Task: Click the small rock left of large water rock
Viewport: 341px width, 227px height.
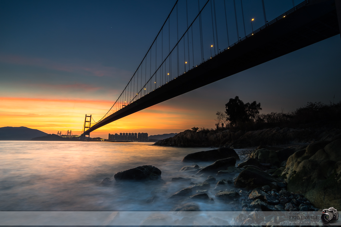Action: click(107, 181)
